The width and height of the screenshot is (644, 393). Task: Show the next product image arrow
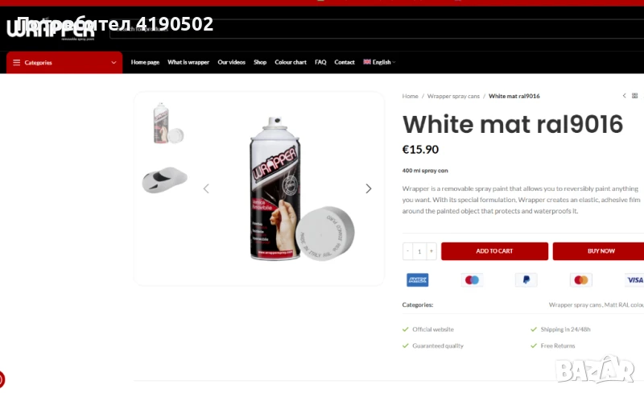tap(369, 188)
